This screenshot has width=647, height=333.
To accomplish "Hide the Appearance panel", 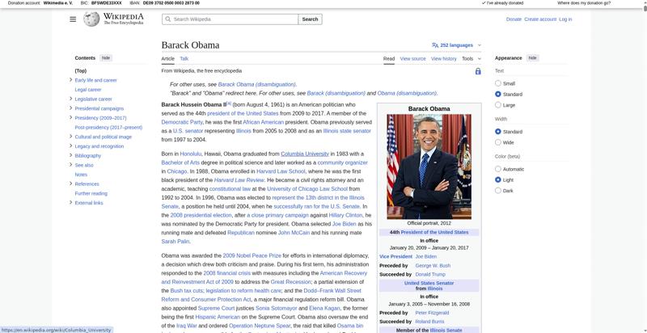I will pyautogui.click(x=532, y=58).
